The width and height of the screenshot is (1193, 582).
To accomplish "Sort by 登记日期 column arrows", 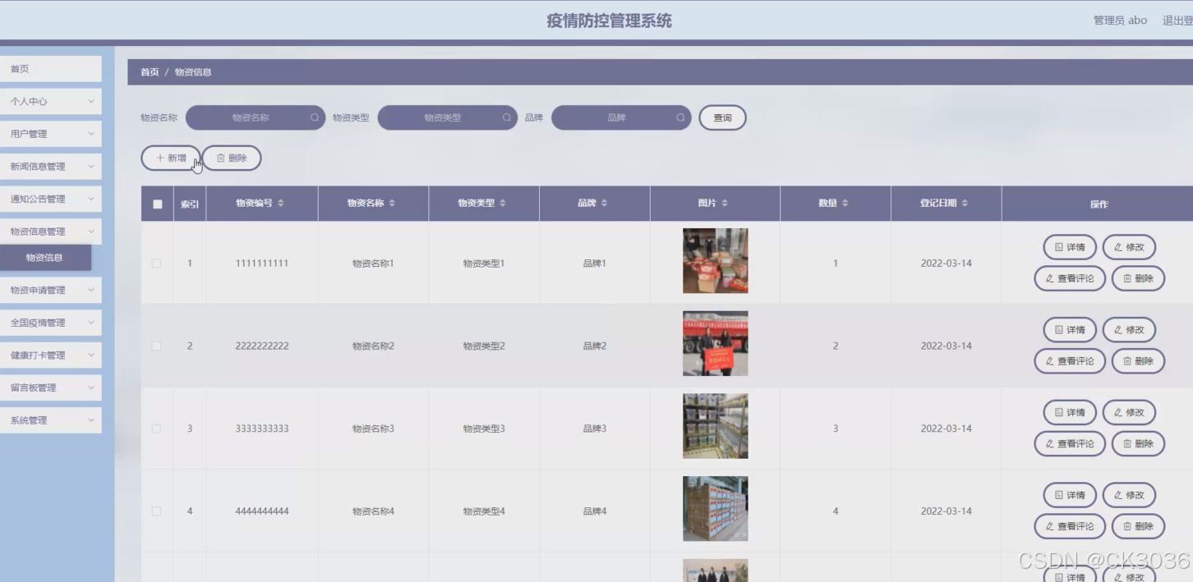I will point(965,203).
